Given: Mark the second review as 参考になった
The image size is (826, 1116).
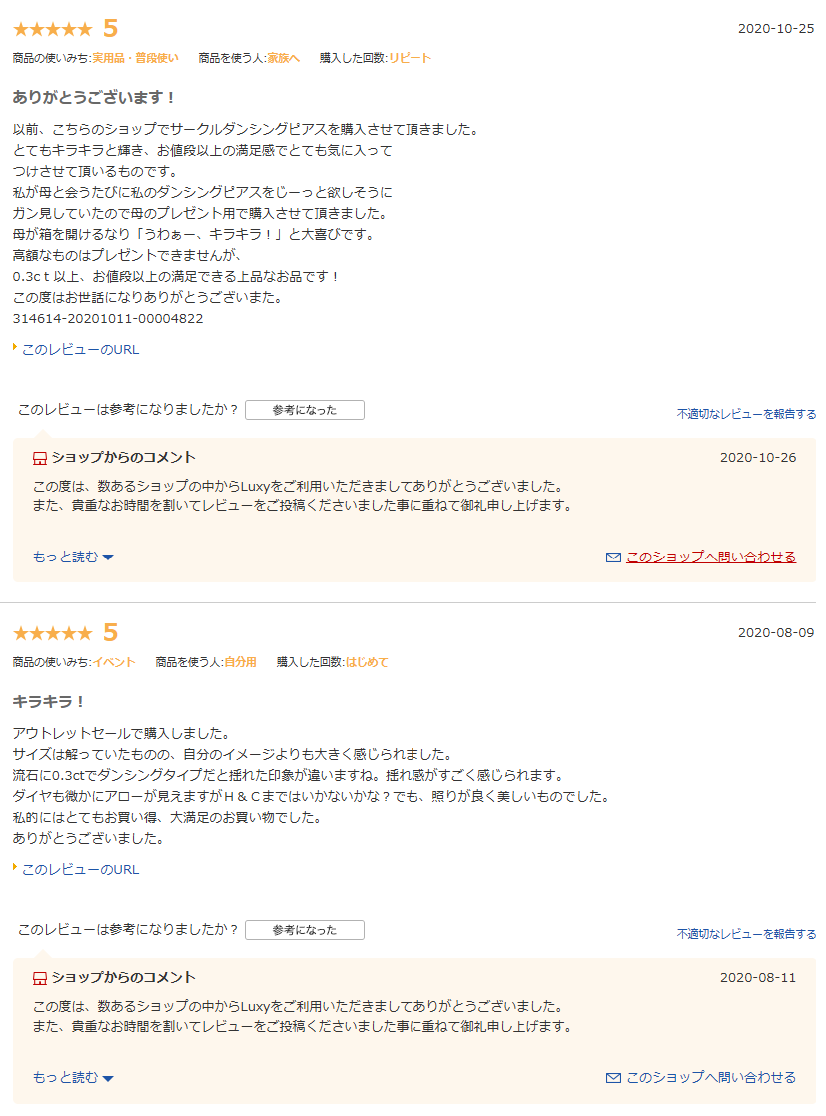Looking at the screenshot, I should coord(305,930).
